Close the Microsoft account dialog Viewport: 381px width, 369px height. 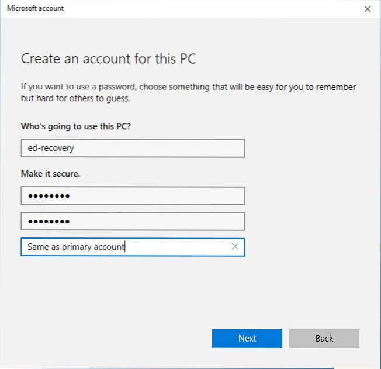(x=367, y=9)
